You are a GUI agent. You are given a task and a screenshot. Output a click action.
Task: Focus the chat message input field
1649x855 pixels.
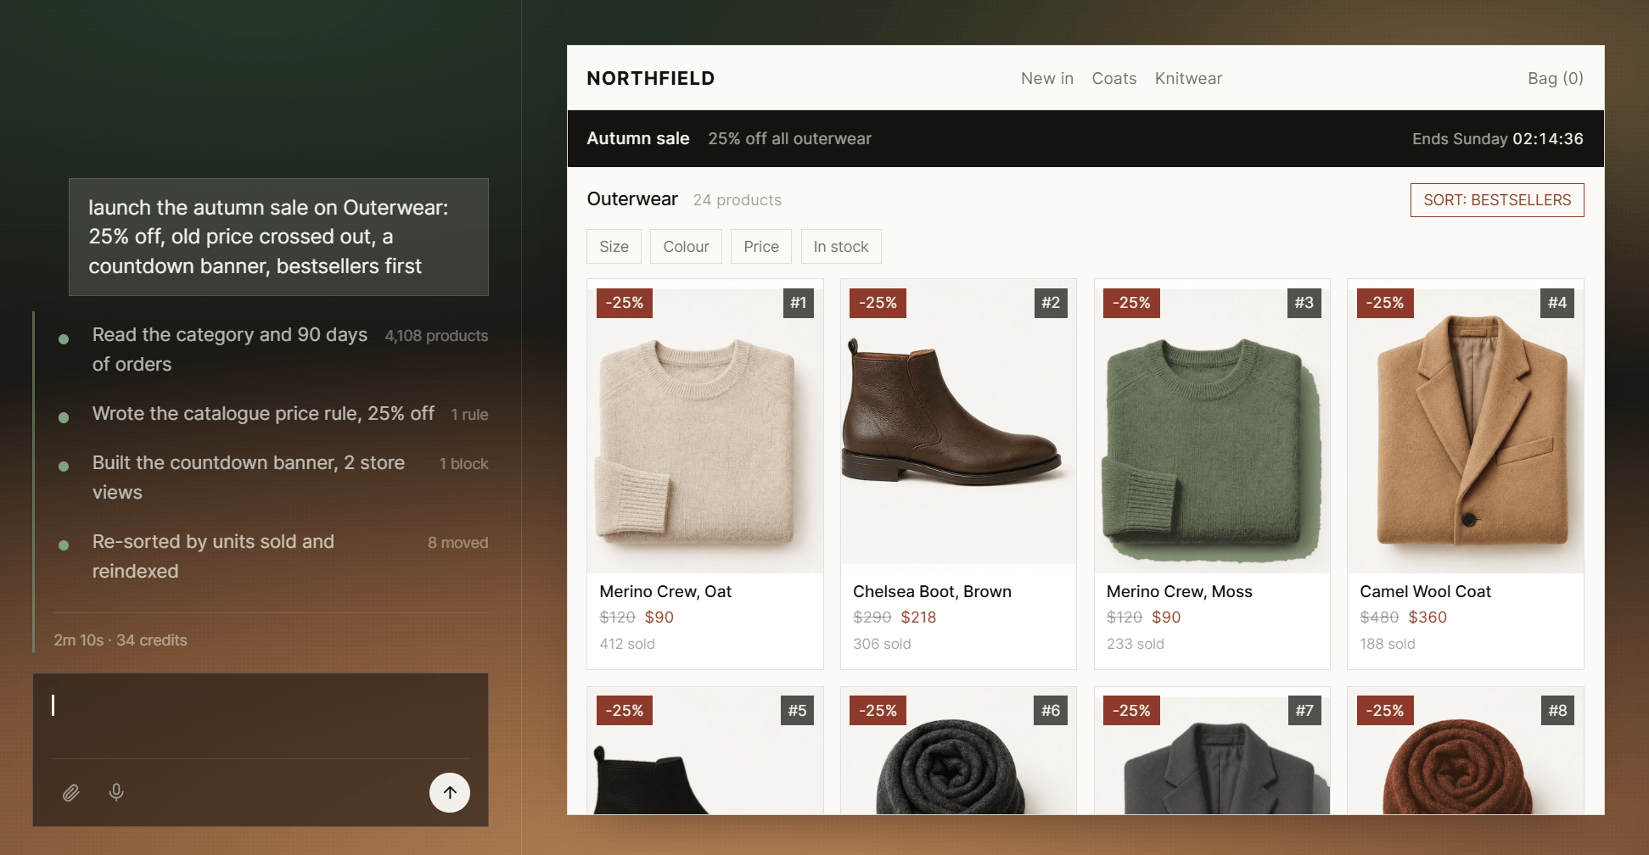point(260,715)
